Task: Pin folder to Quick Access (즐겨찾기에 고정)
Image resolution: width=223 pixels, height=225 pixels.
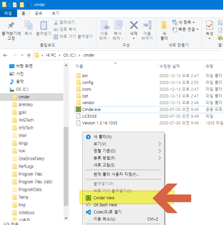Action: click(11, 31)
